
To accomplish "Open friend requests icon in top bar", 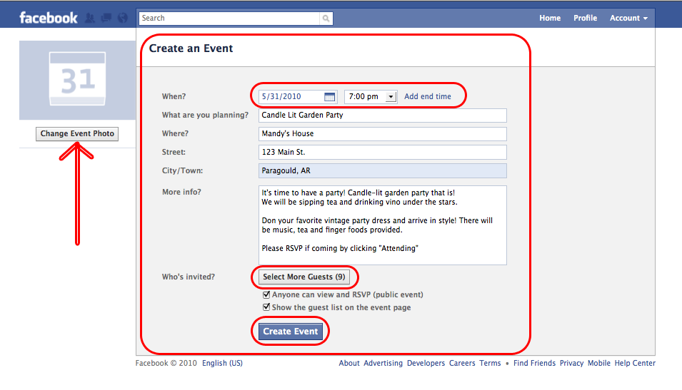I will pos(90,18).
